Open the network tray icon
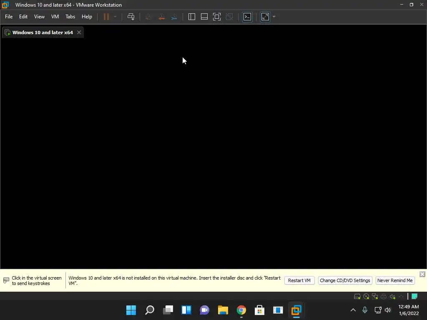Image resolution: width=427 pixels, height=320 pixels. [x=378, y=310]
